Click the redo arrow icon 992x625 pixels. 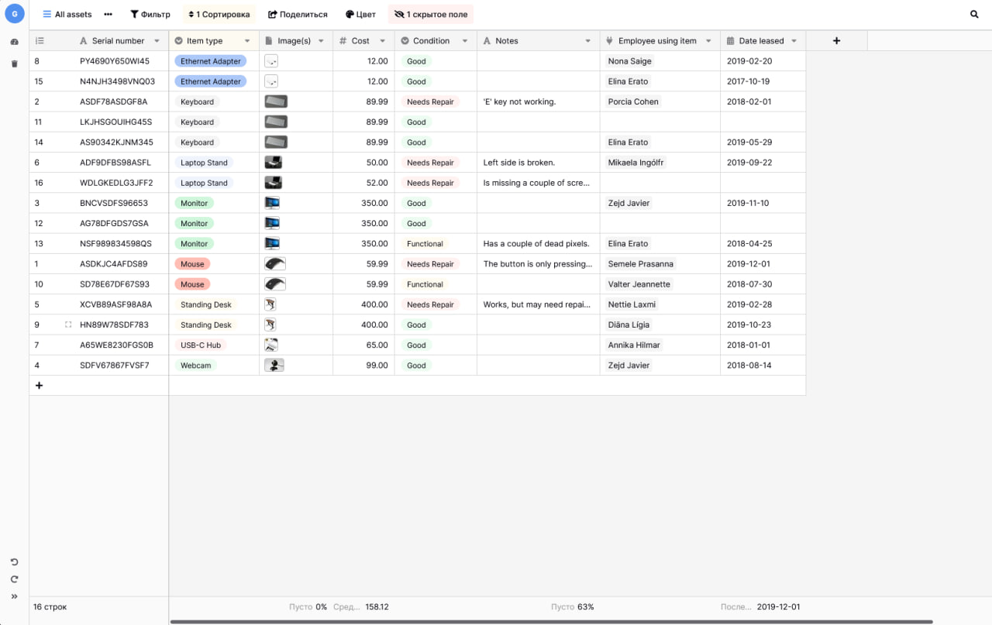14,579
